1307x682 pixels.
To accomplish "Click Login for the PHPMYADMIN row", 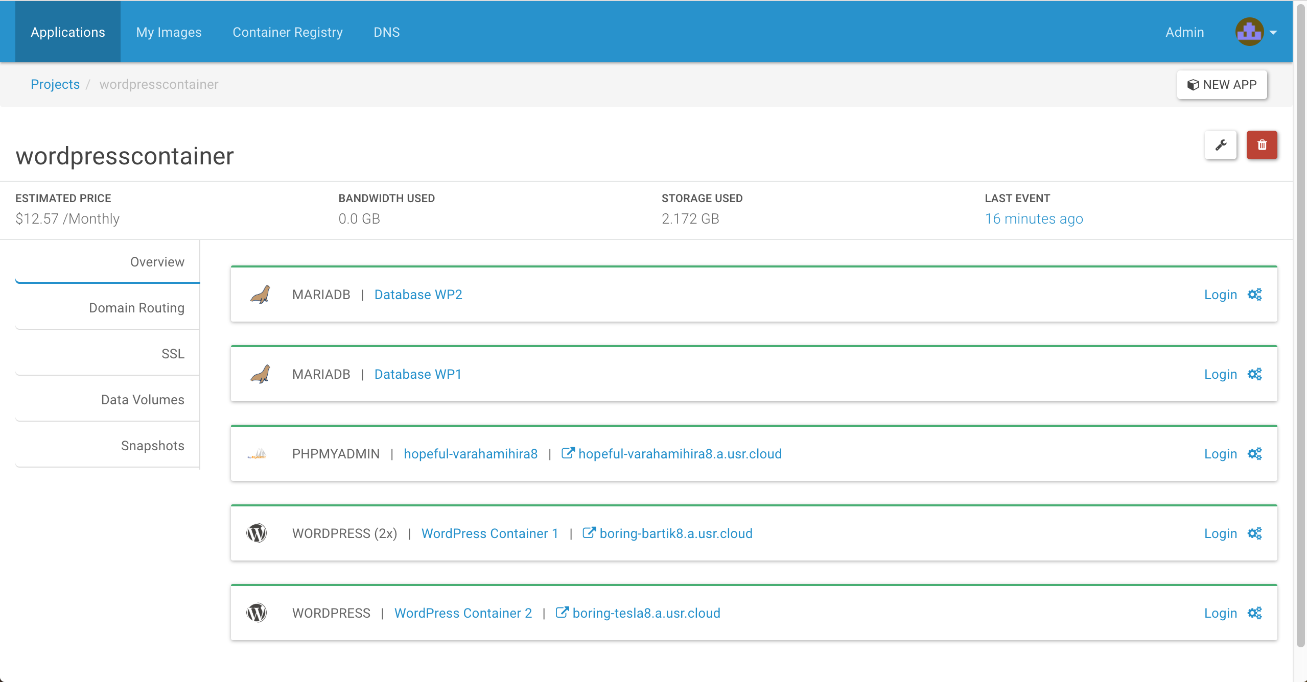I will pos(1221,454).
